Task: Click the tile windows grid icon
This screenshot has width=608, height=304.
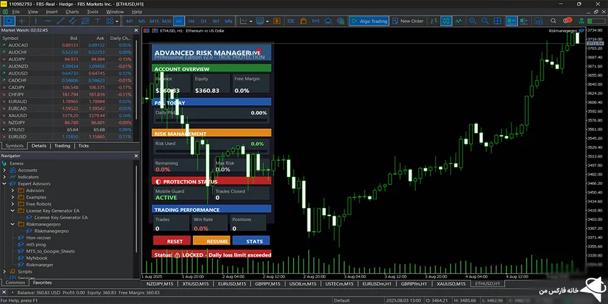Action: (498, 21)
